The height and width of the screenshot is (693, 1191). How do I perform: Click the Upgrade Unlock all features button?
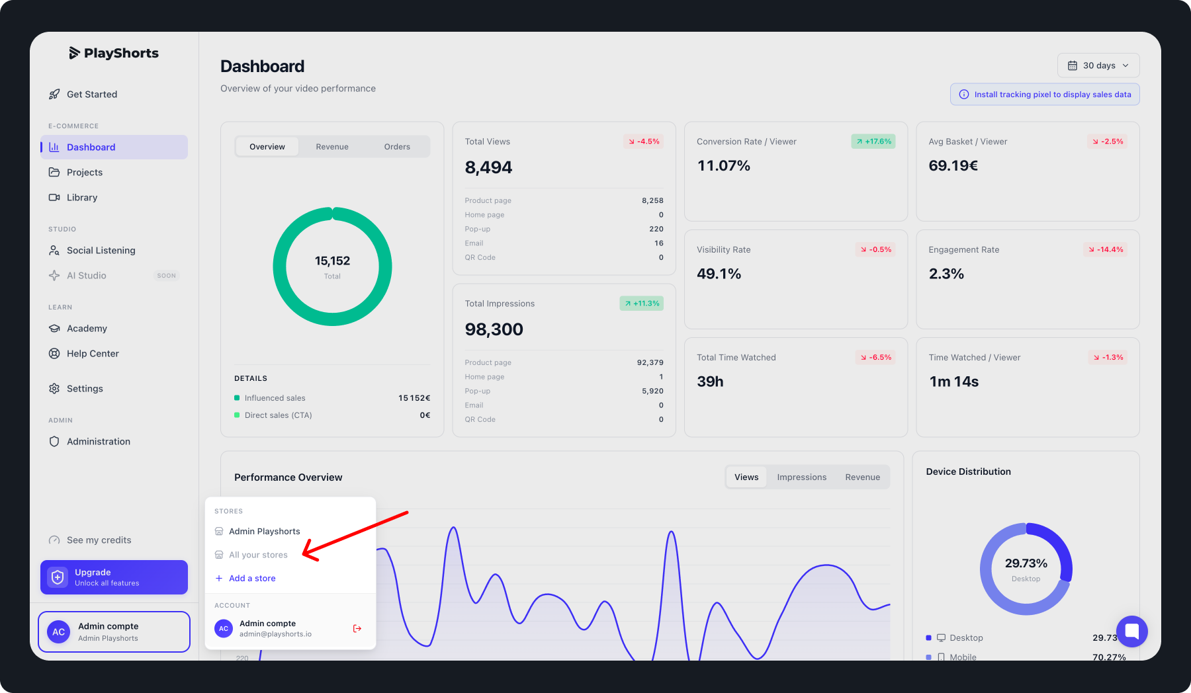click(114, 577)
